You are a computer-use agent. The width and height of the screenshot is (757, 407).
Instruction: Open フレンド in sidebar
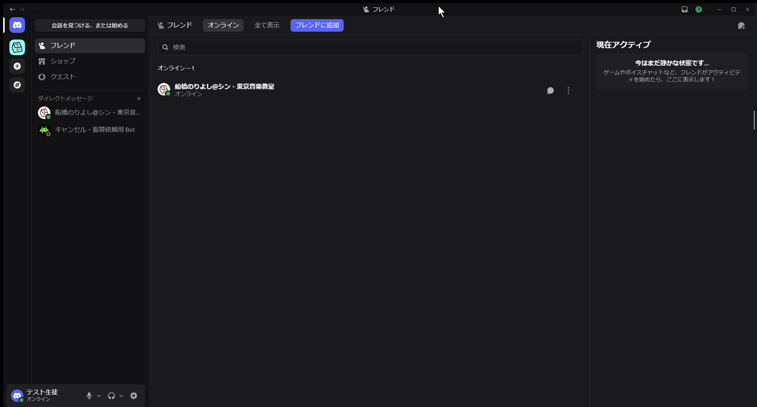pos(90,46)
